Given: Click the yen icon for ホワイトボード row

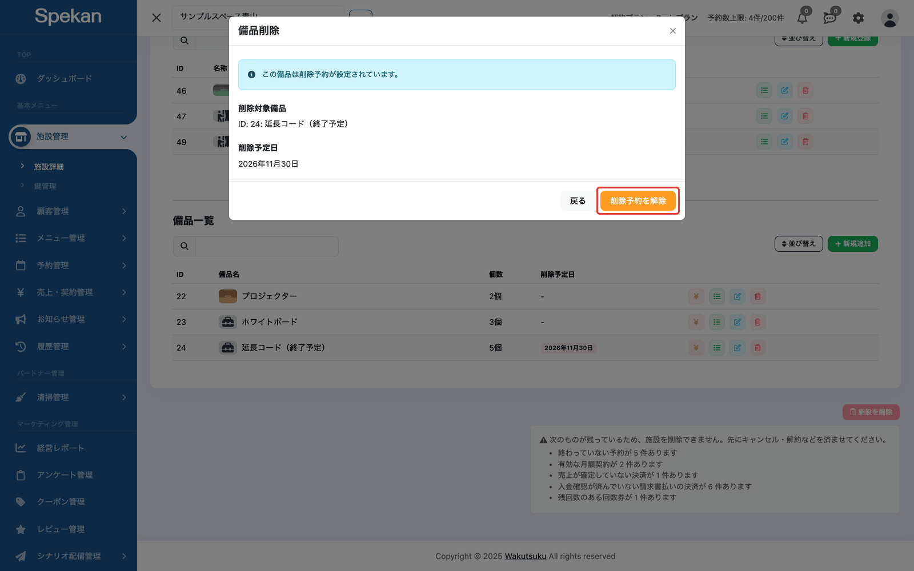Looking at the screenshot, I should (696, 322).
